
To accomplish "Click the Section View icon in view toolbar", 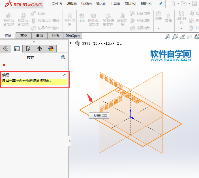I will coord(190,37).
